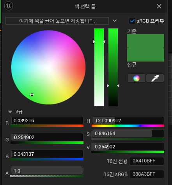The image size is (172, 185).
Task: Click the Unreal Engine logo icon
Action: pos(9,6)
